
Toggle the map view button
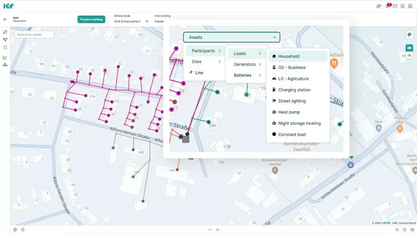(409, 48)
